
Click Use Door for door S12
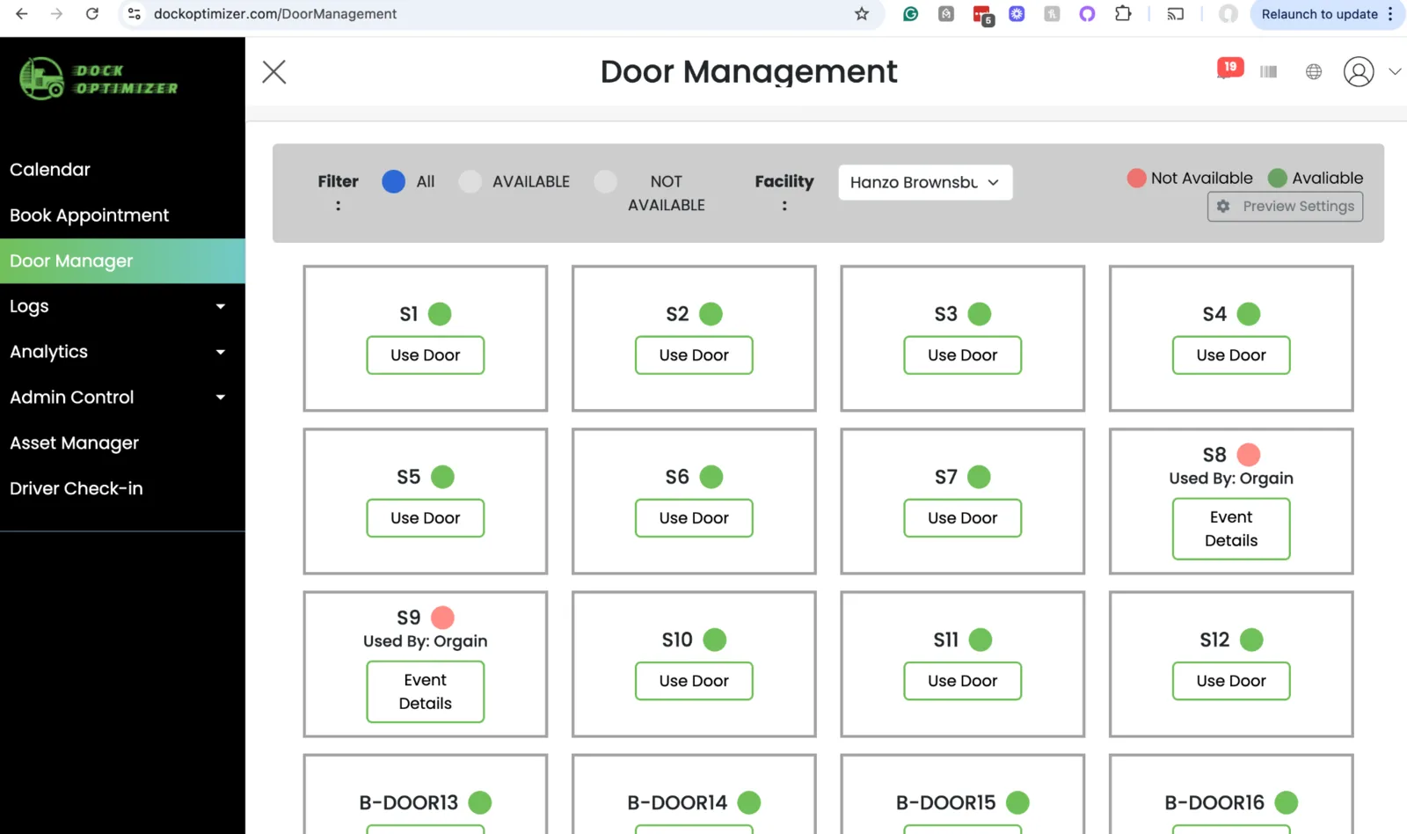(x=1231, y=681)
